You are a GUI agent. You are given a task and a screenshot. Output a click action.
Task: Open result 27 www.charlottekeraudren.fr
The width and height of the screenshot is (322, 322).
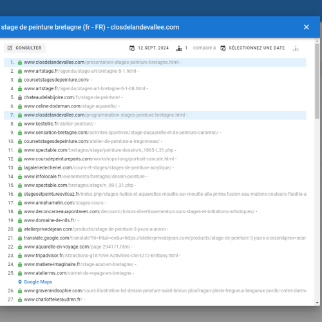[x=53, y=299]
